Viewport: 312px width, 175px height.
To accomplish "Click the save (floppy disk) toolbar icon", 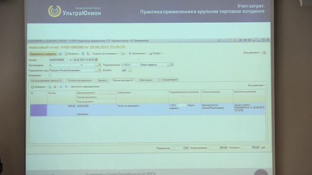I will 60,54.
